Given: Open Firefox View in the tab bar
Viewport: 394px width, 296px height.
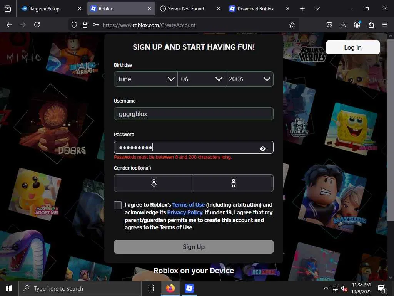Looking at the screenshot, I should (x=8, y=9).
